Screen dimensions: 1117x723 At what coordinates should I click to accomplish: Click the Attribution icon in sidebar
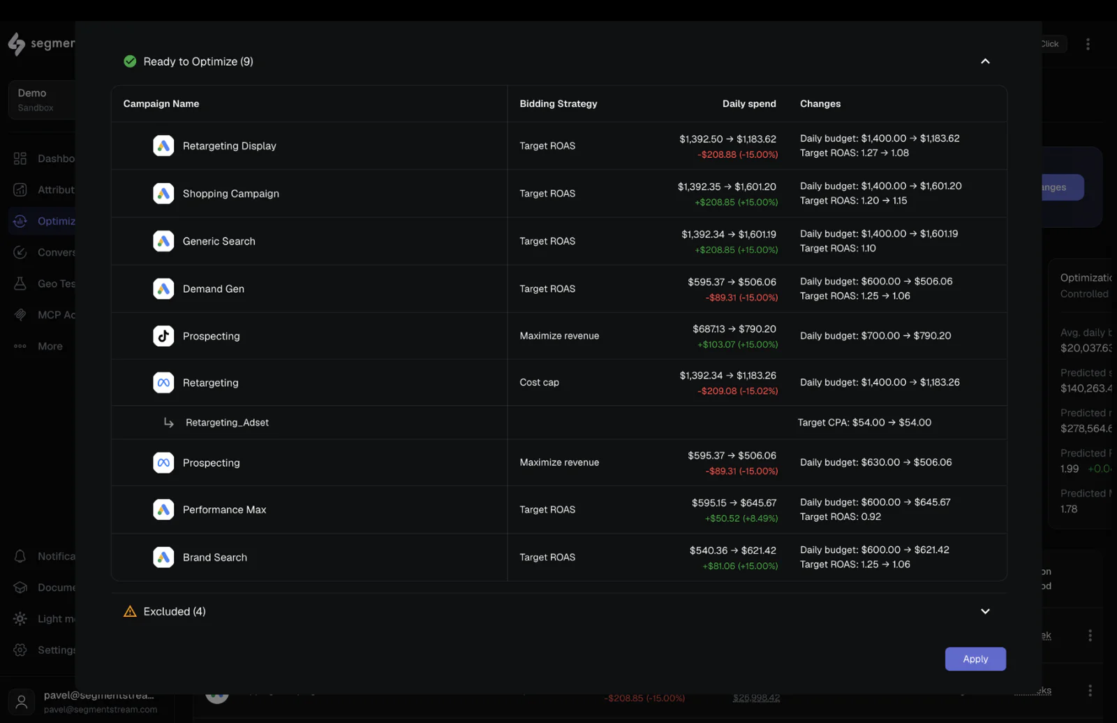point(20,190)
